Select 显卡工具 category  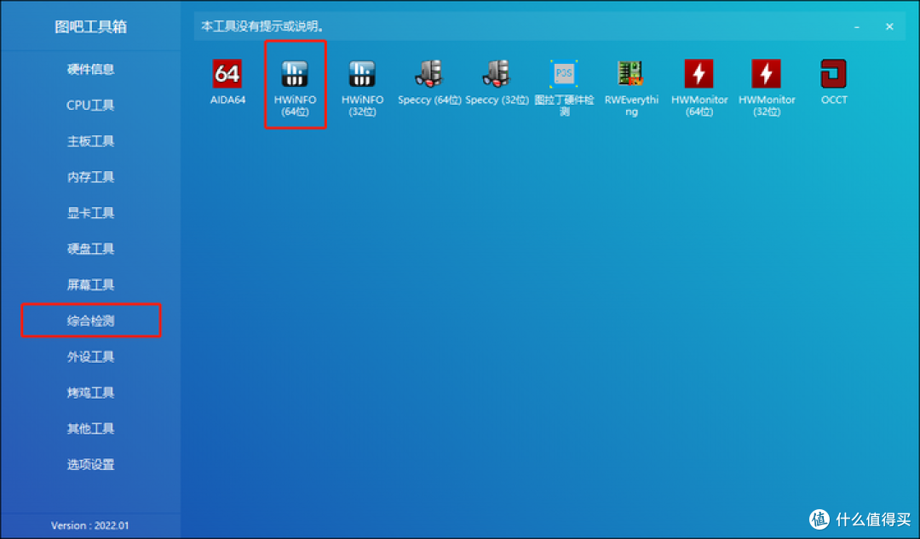click(90, 212)
